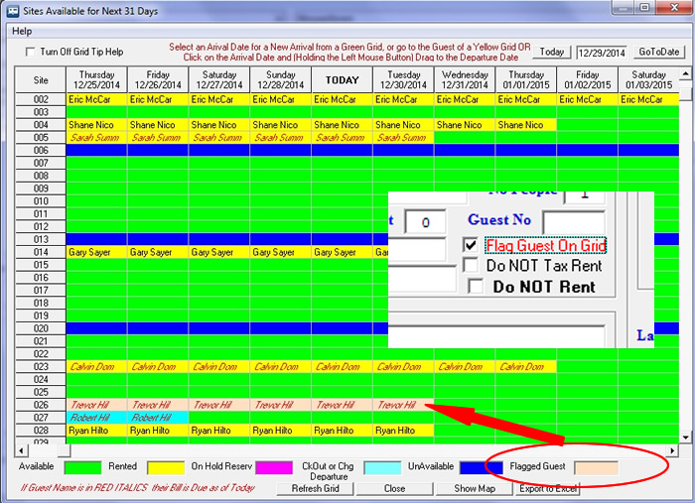The width and height of the screenshot is (695, 503).
Task: Toggle Turn Off Grid Tip Help checkbox
Action: point(30,52)
